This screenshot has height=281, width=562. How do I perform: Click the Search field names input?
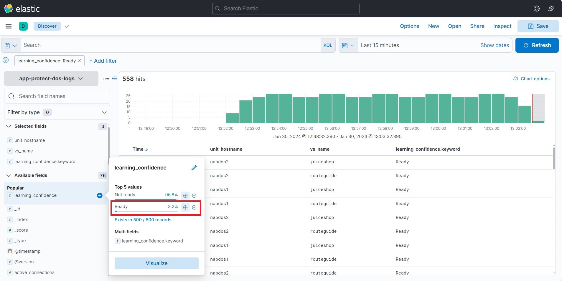click(57, 96)
